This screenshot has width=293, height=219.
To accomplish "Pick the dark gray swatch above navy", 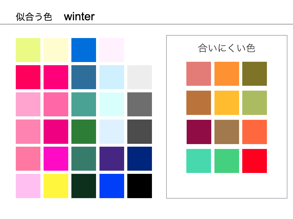I will click(140, 132).
